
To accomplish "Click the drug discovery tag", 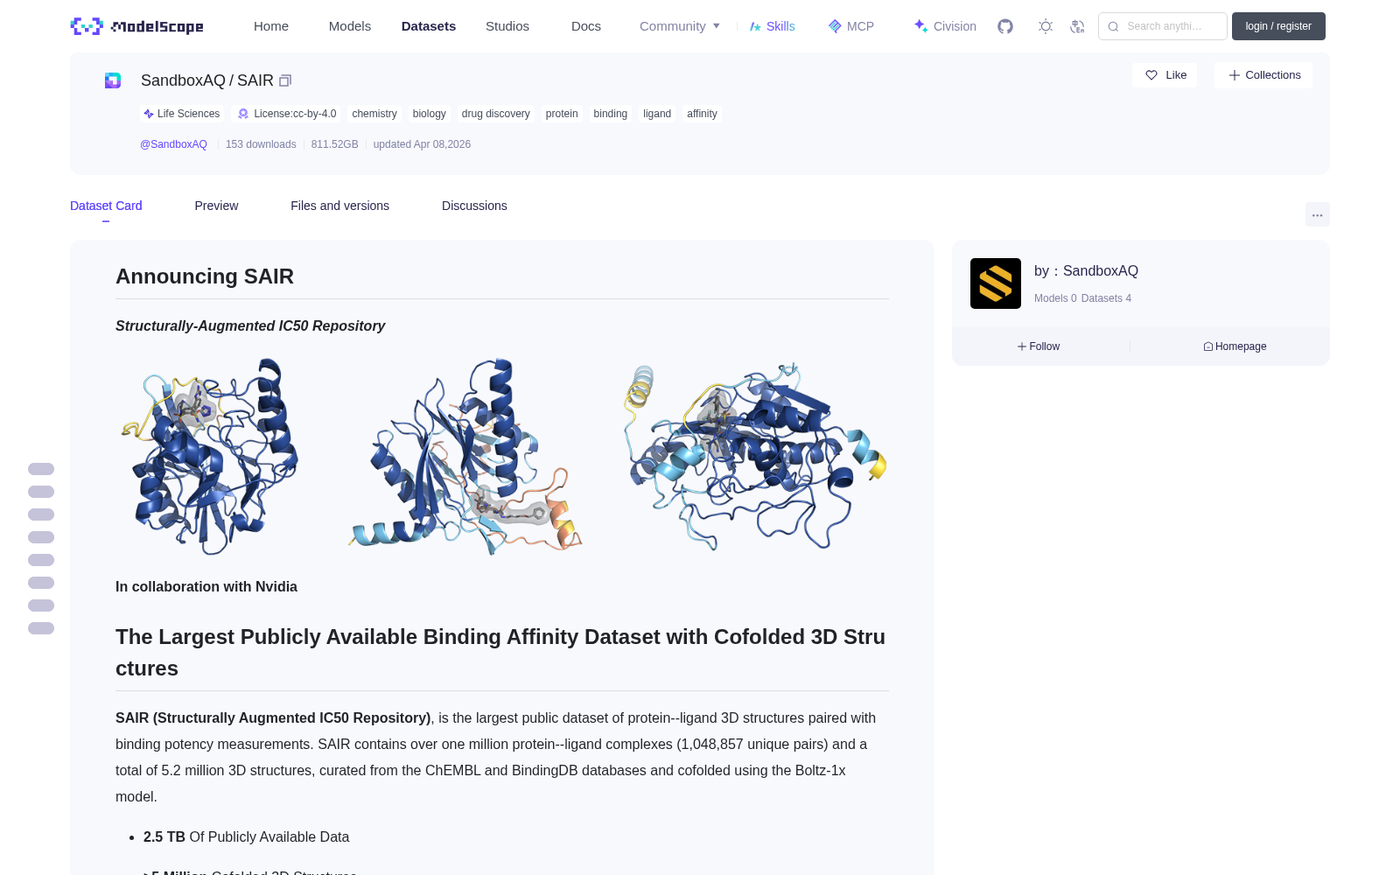I will (496, 114).
